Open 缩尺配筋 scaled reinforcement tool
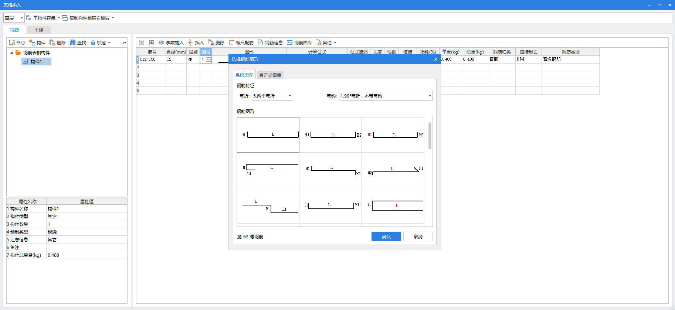This screenshot has height=310, width=675. (x=241, y=42)
